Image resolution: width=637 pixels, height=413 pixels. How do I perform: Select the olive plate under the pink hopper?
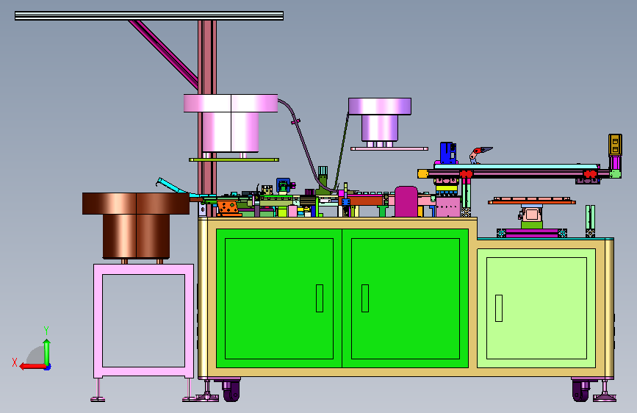pyautogui.click(x=234, y=159)
